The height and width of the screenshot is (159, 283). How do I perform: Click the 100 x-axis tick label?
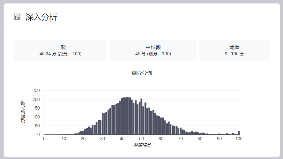tap(239, 139)
